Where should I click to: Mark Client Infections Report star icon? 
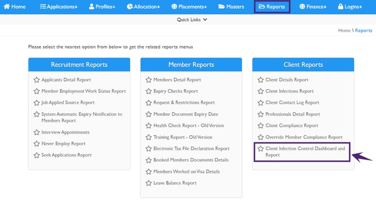(261, 91)
